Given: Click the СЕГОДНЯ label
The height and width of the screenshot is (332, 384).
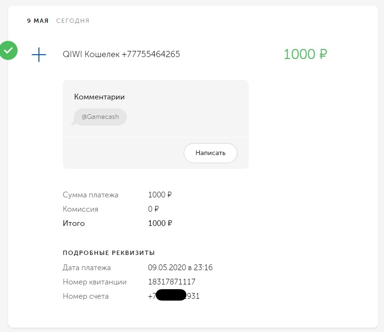Looking at the screenshot, I should 73,21.
